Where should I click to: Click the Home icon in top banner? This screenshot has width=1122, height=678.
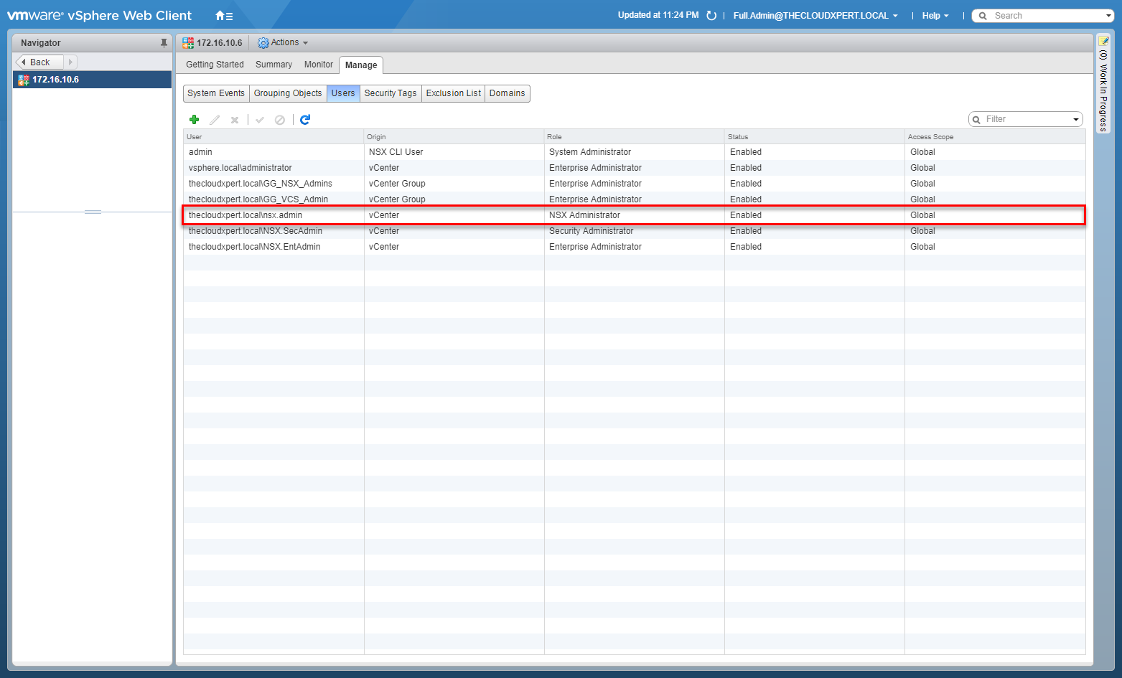point(223,16)
